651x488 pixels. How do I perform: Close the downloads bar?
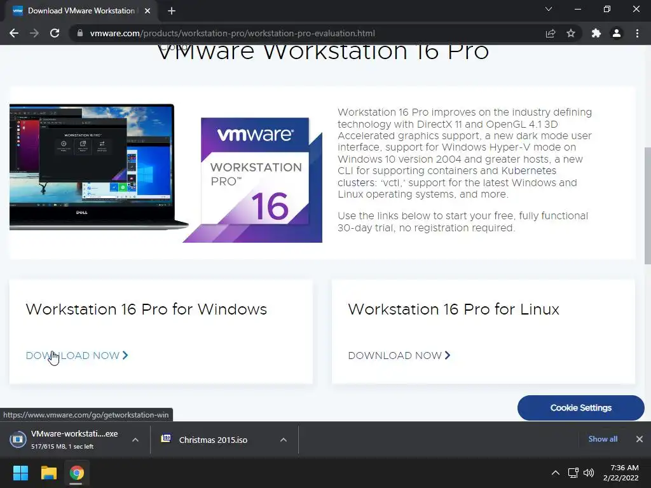(640, 439)
